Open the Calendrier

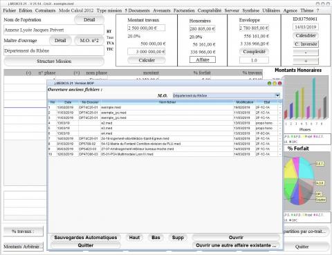click(x=306, y=36)
